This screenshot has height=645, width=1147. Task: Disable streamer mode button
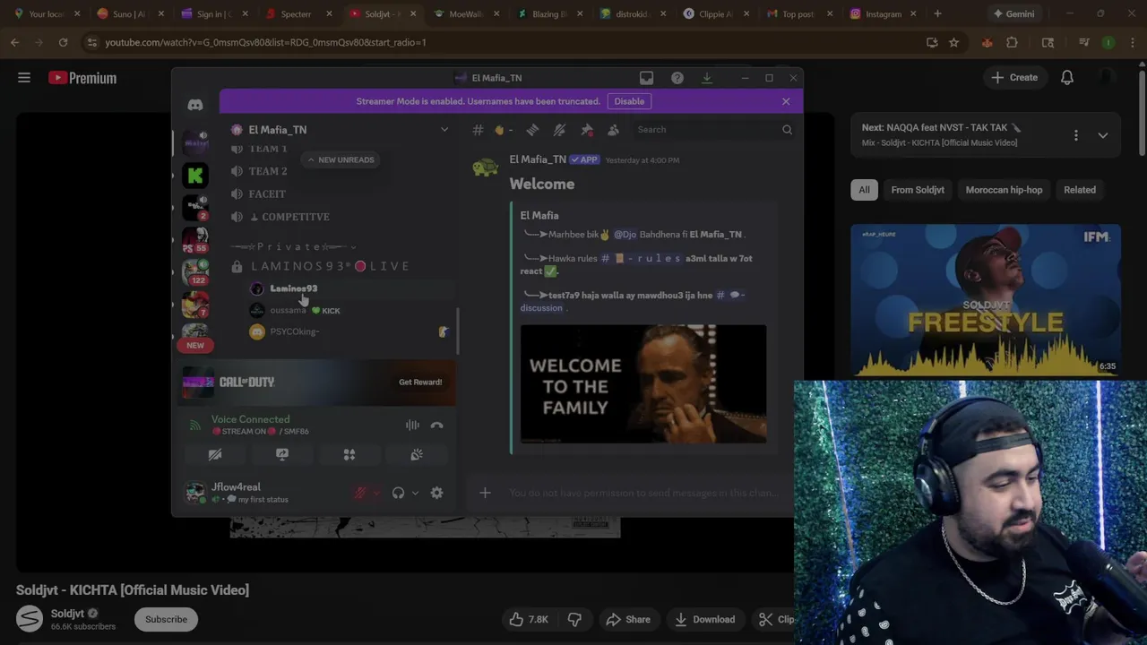[629, 101]
